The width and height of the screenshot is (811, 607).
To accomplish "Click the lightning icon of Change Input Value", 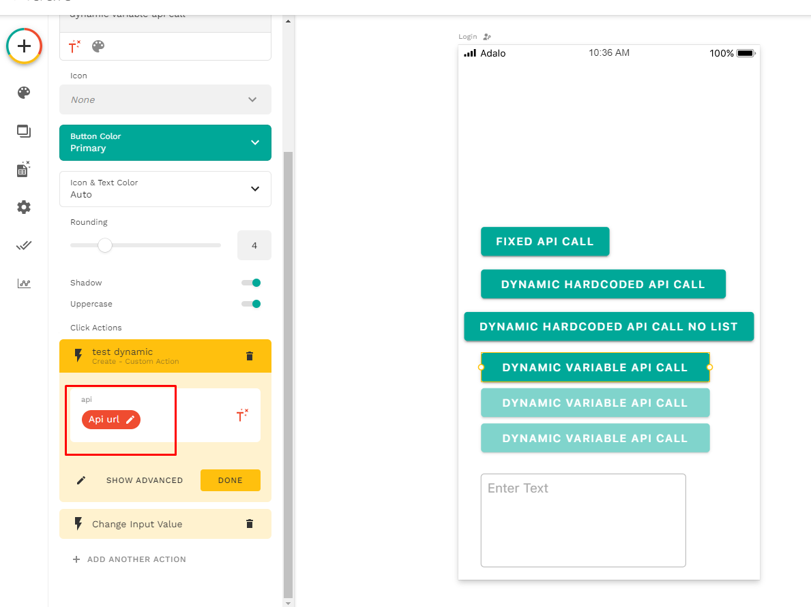I will pos(78,524).
